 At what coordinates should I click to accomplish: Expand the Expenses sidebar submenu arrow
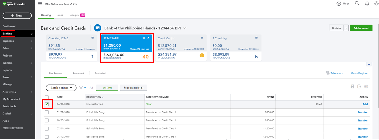coord(32,41)
